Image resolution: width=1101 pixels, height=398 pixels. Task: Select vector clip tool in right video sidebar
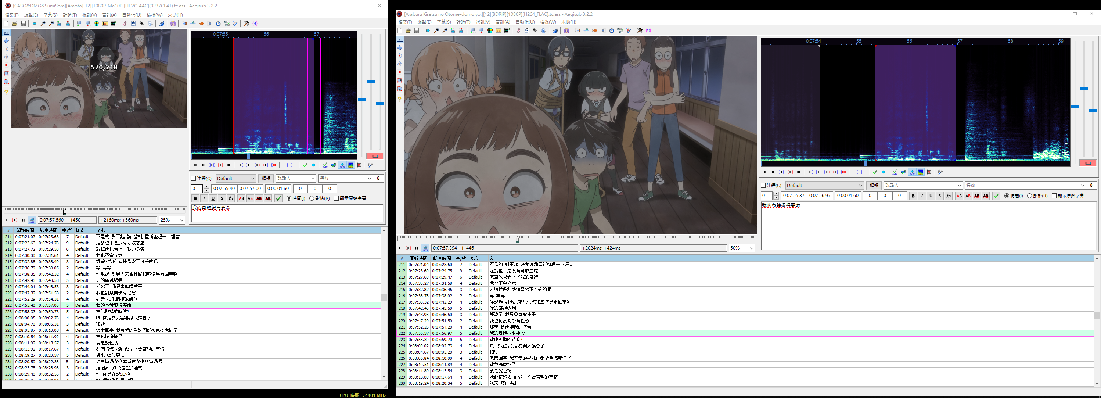(400, 89)
